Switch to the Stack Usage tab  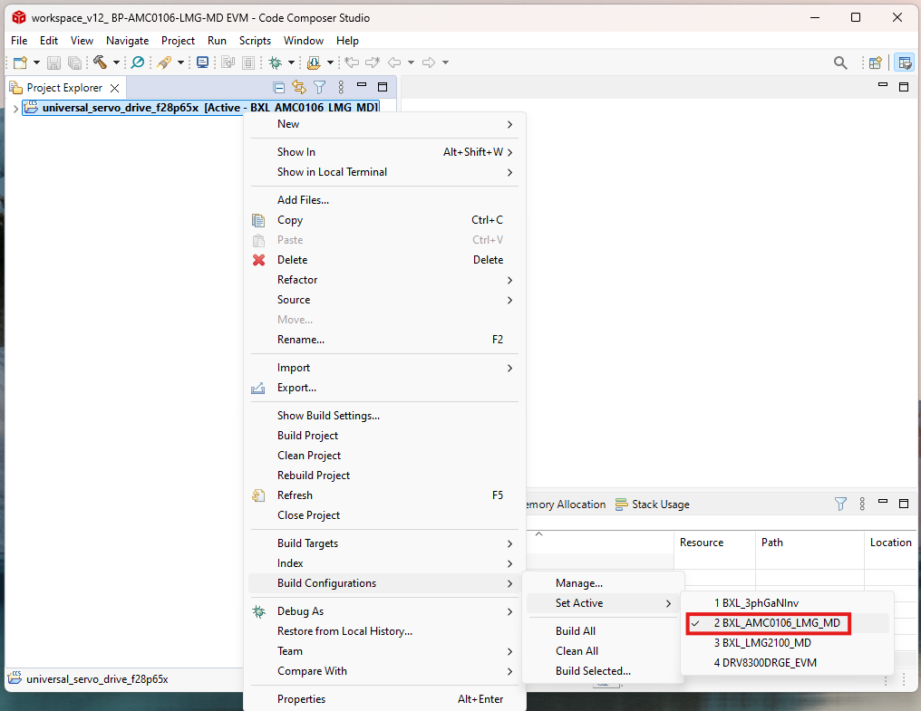point(653,504)
